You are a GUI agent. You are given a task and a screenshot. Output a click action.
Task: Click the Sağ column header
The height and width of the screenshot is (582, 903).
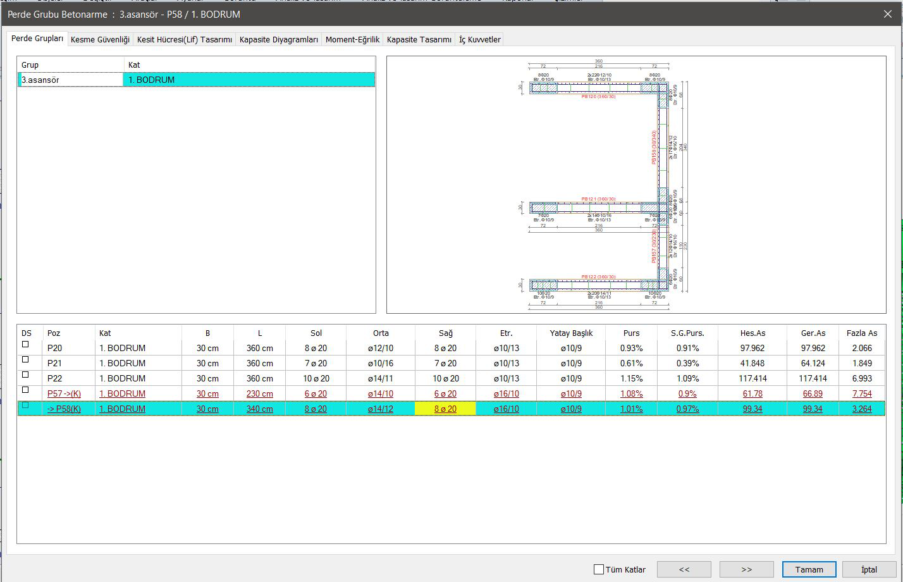(445, 333)
